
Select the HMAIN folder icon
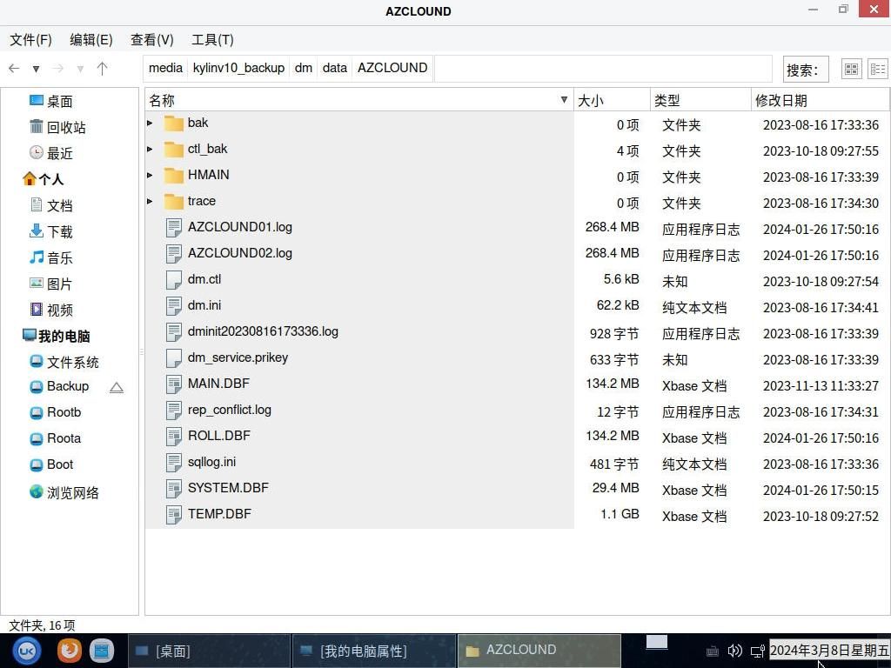(x=173, y=176)
